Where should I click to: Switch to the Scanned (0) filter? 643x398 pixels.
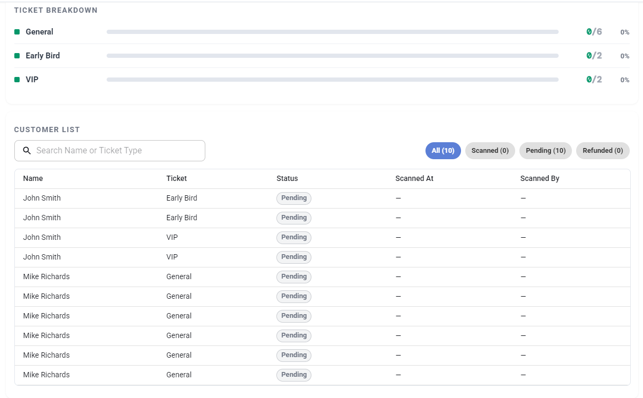[x=490, y=151]
